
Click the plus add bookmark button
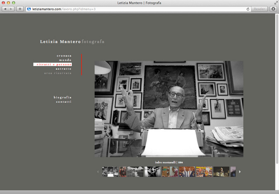(x=20, y=9)
